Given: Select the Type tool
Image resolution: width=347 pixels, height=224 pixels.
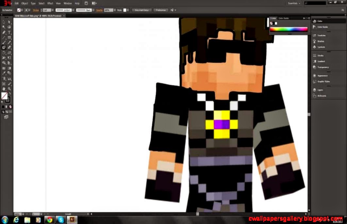Looking at the screenshot, I should point(10,32).
